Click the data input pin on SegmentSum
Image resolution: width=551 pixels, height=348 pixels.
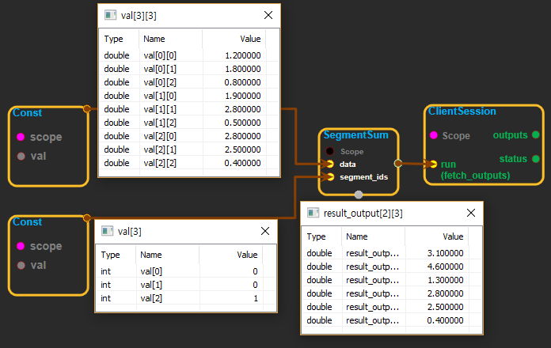coord(330,164)
